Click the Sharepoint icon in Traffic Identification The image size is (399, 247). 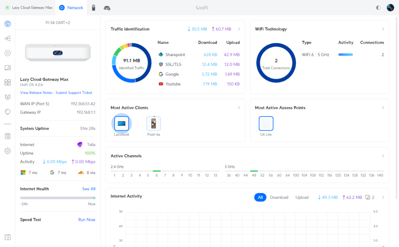tap(160, 55)
